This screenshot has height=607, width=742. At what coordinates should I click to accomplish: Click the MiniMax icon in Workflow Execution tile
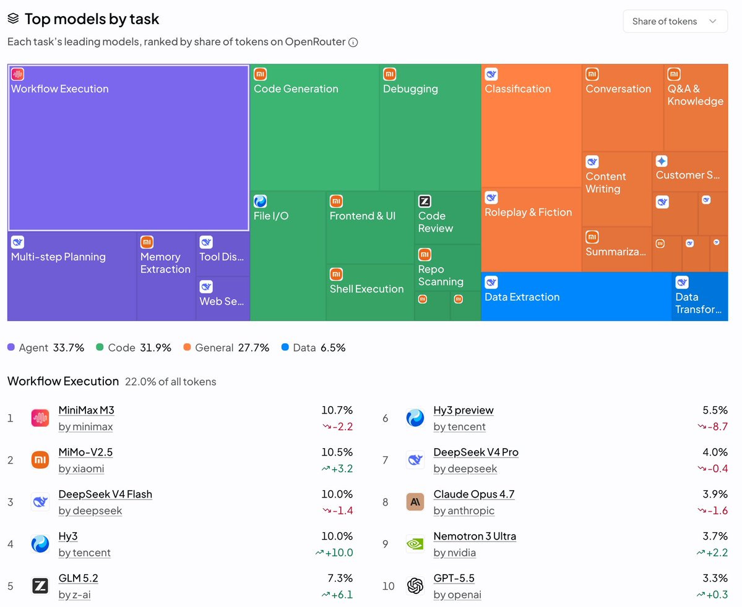pos(17,74)
